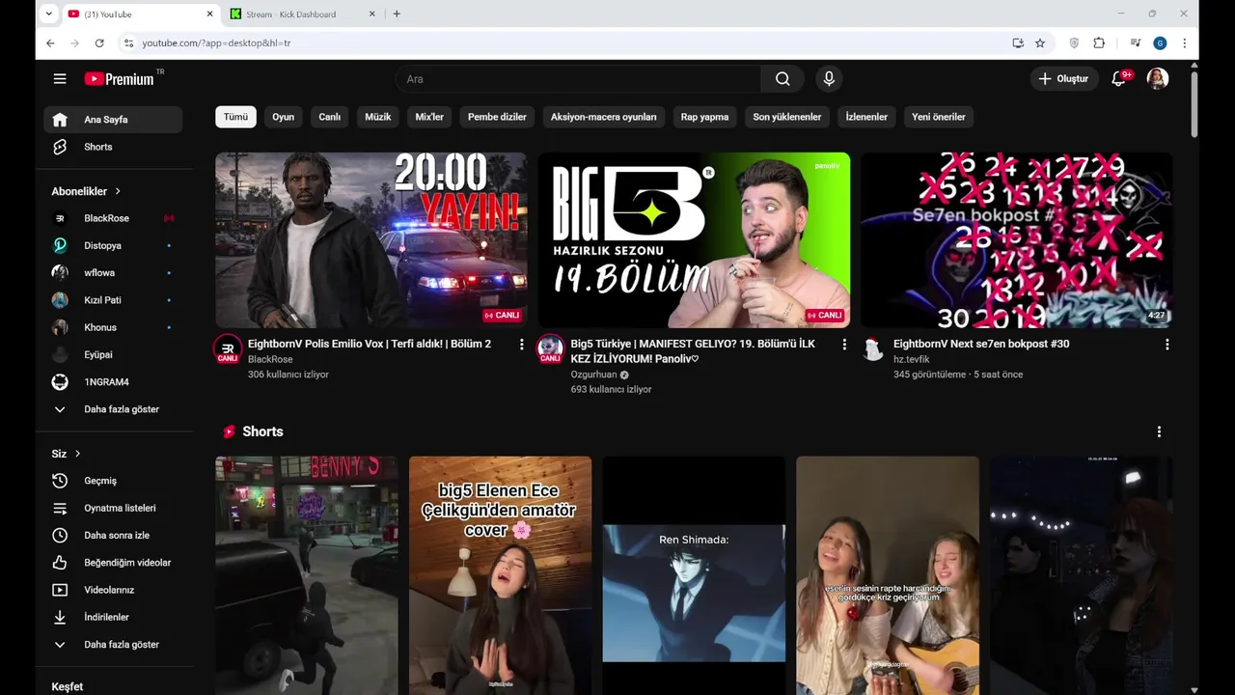Open the Siz section chevron

(x=77, y=454)
